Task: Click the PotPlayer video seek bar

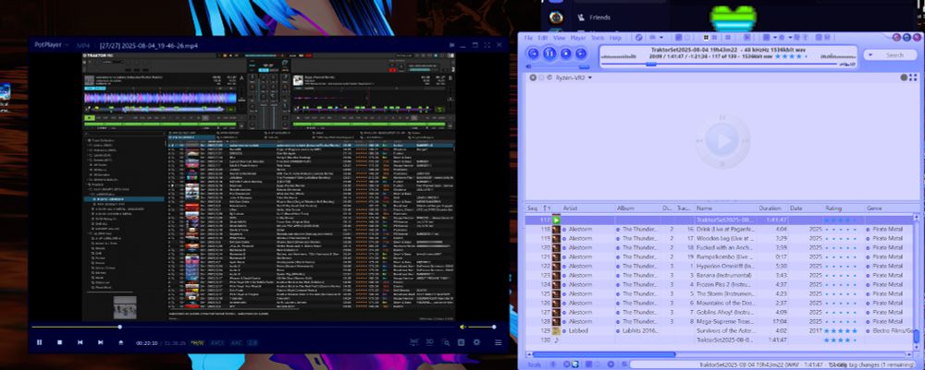Action: (x=243, y=327)
